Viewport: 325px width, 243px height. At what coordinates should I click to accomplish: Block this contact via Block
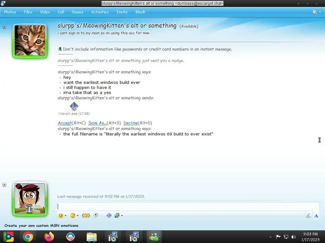pos(140,12)
